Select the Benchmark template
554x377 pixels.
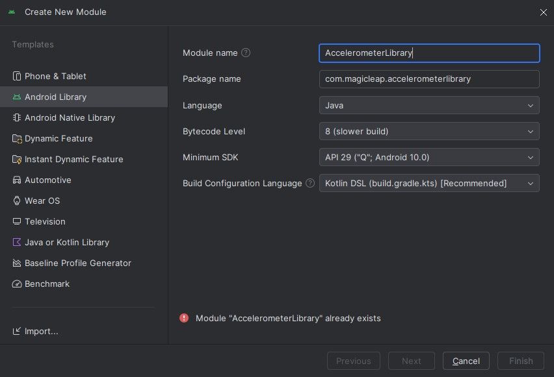tap(84, 284)
